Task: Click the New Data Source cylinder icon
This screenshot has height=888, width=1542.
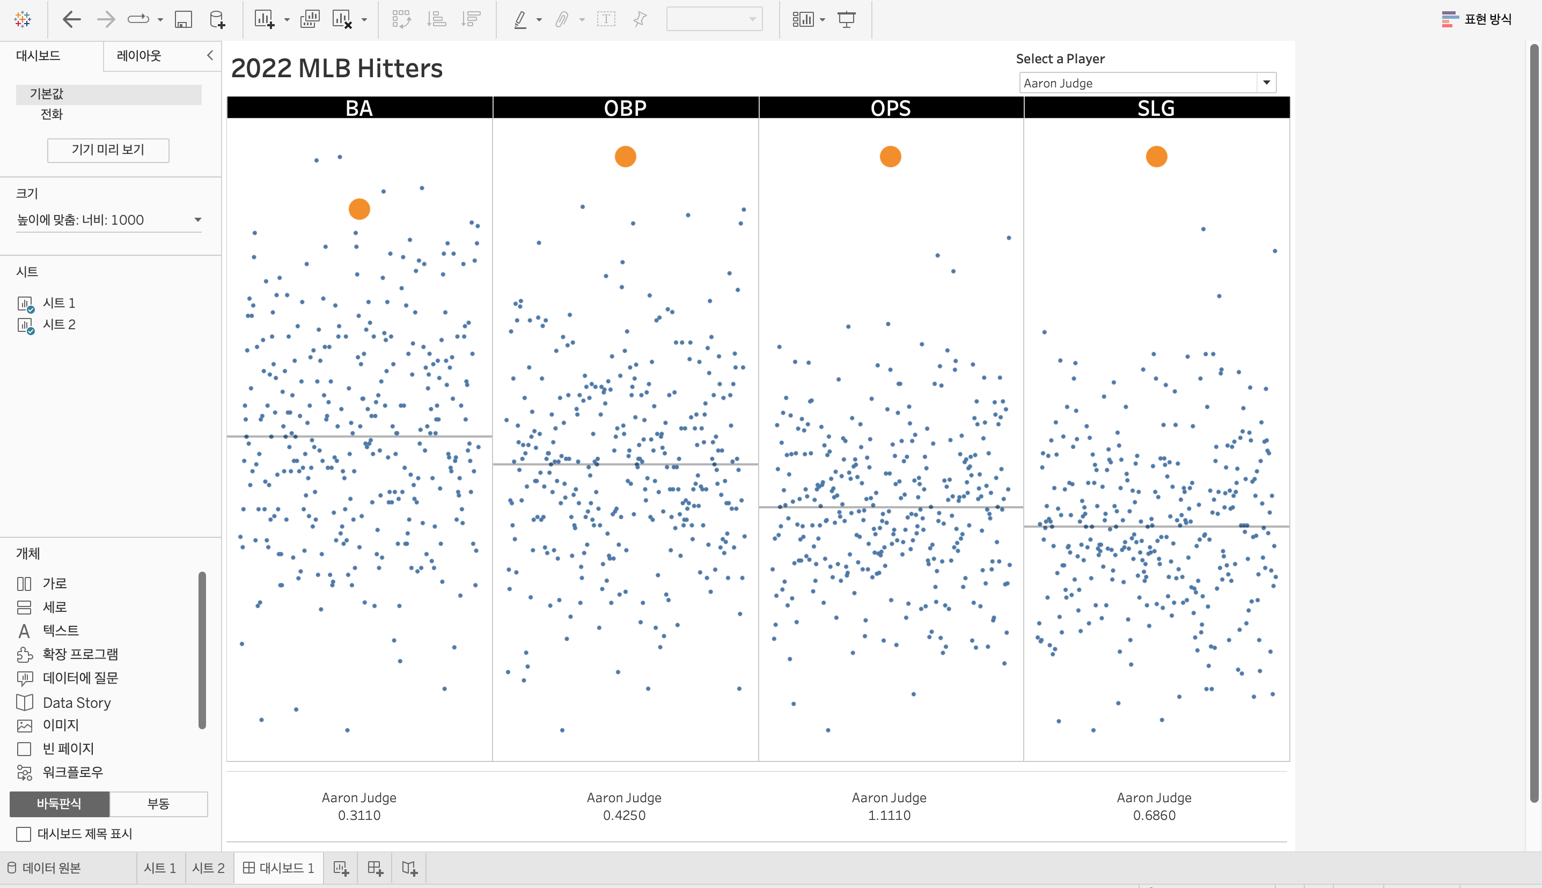Action: pyautogui.click(x=217, y=19)
